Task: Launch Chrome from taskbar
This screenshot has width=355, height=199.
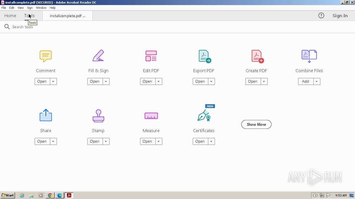Action: coord(50,195)
